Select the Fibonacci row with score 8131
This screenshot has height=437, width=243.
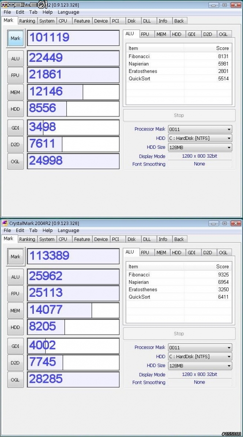[x=179, y=56]
